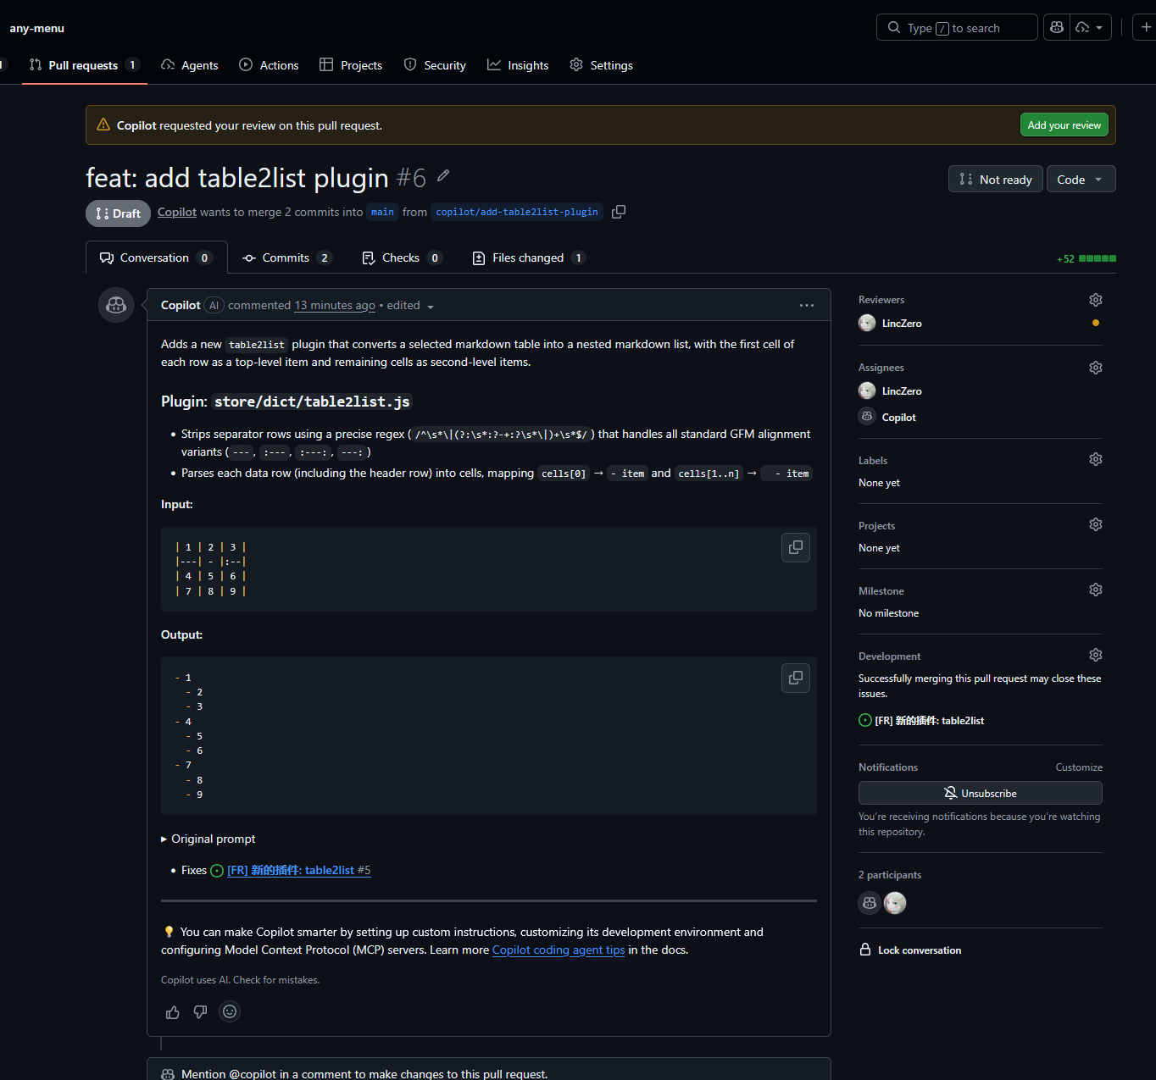Open the Milestone settings gear
Screen dimensions: 1156x1080
pyautogui.click(x=1096, y=590)
